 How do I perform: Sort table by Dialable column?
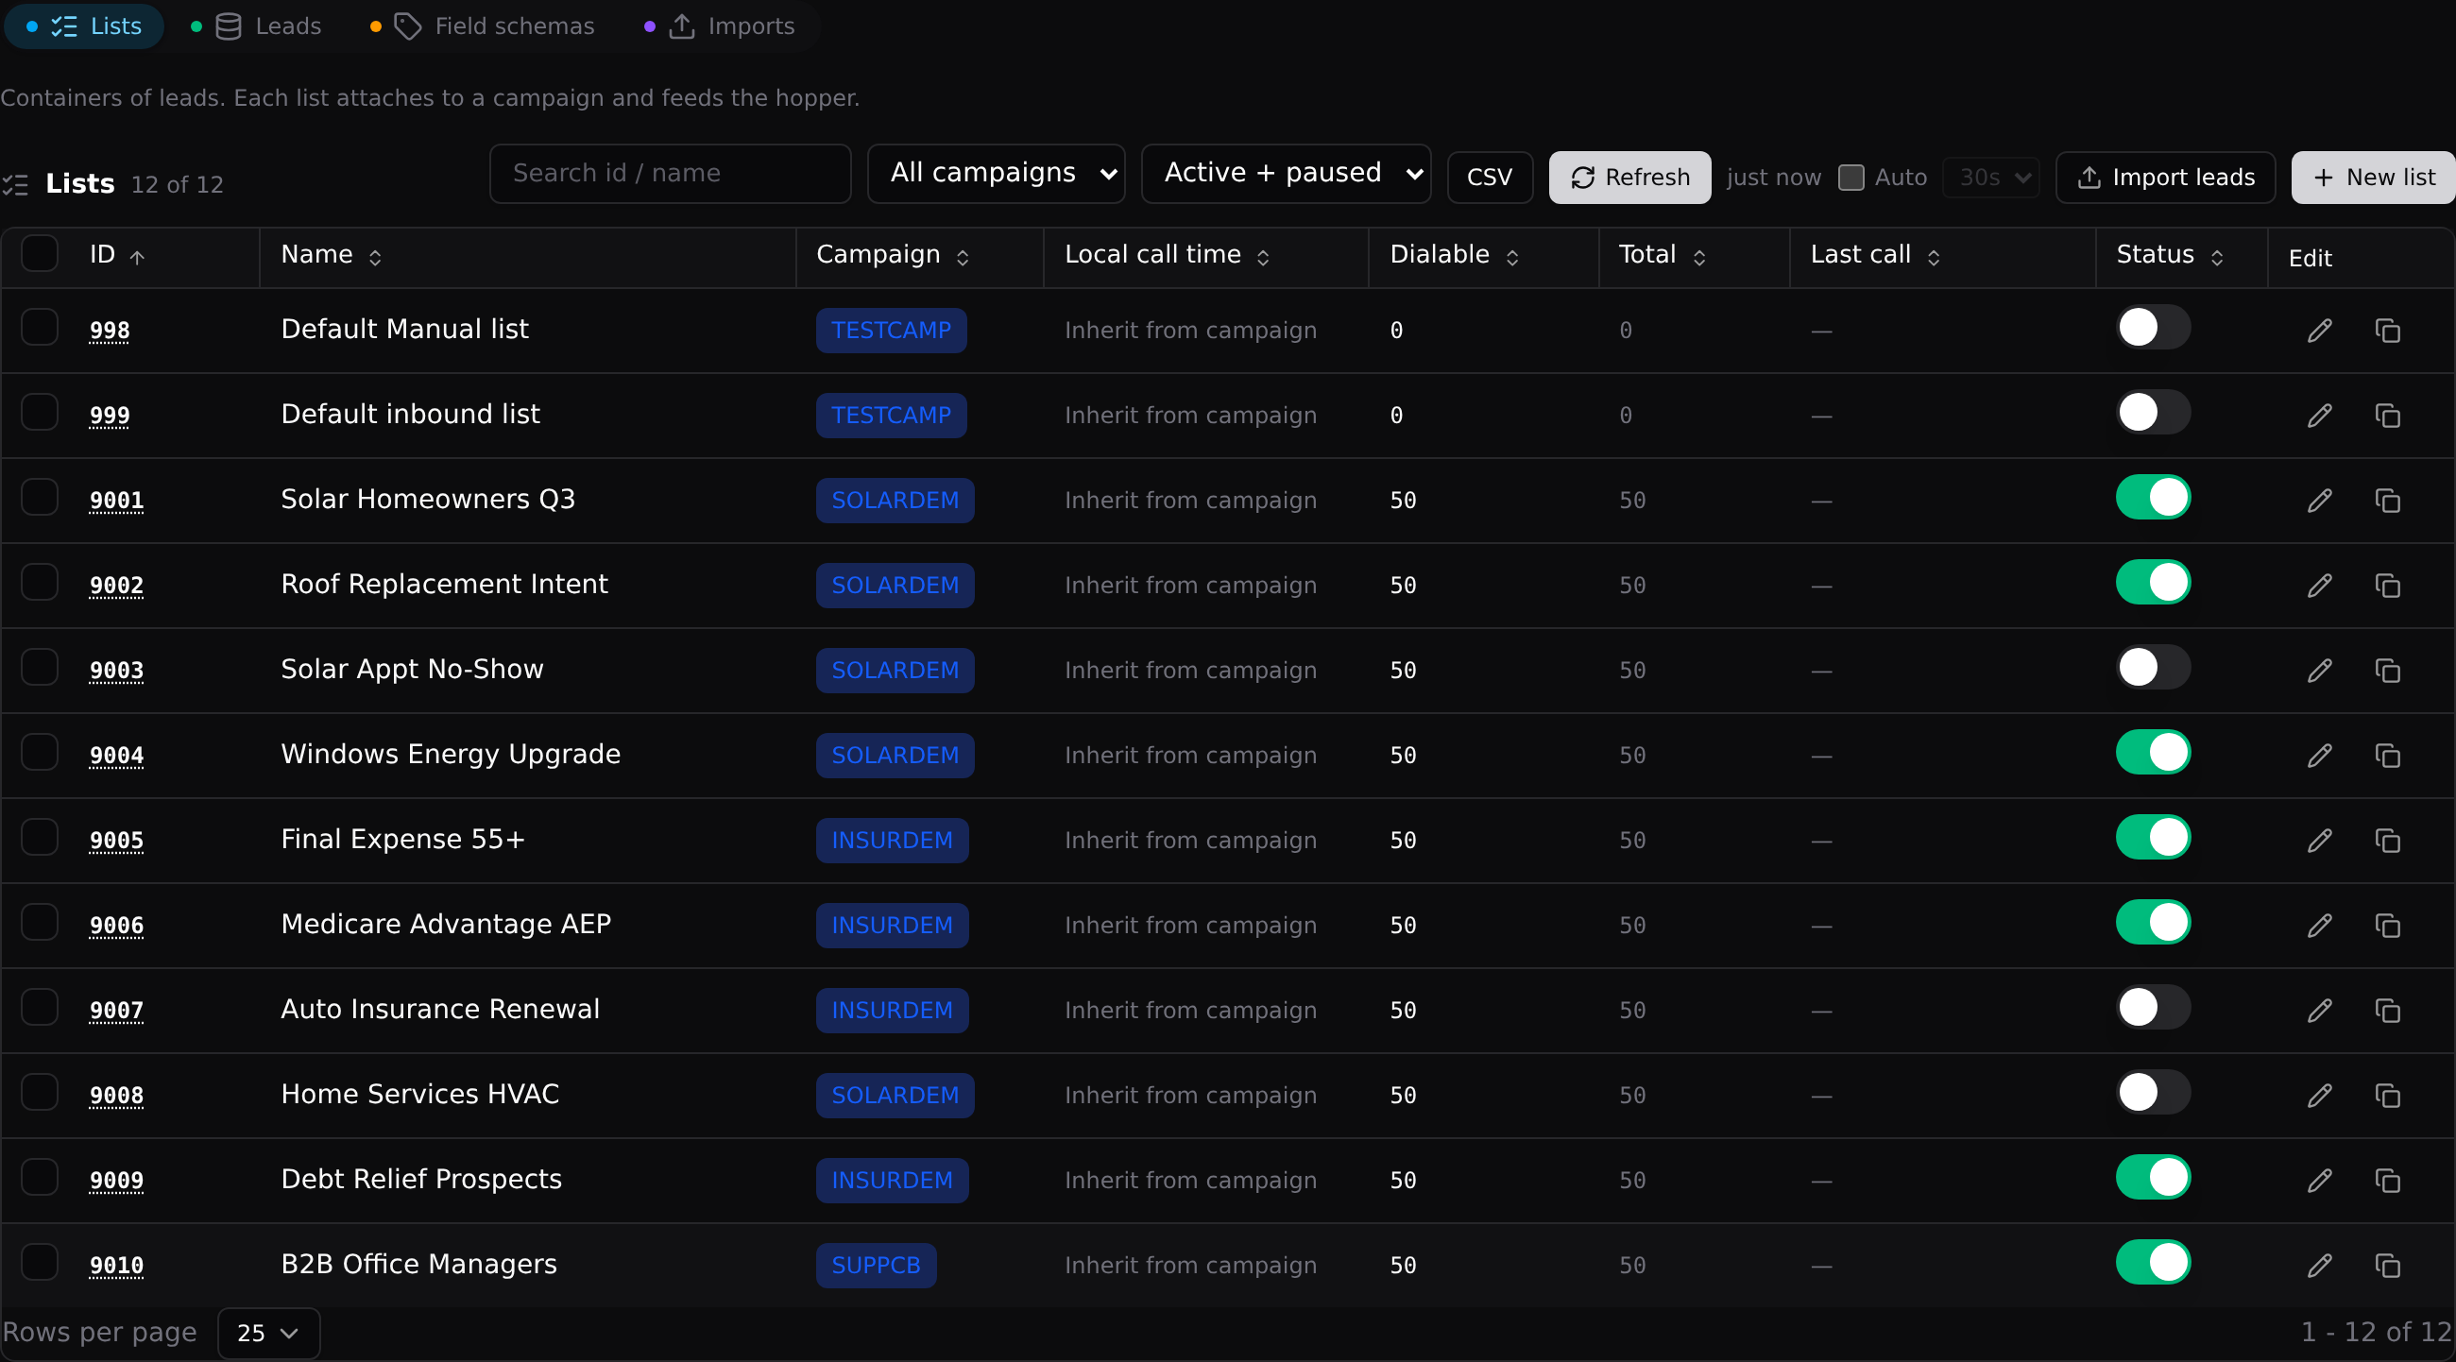(1454, 255)
